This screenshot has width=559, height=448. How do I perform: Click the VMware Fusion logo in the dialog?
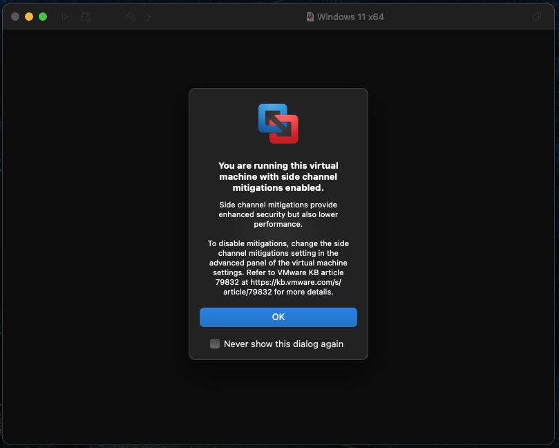pyautogui.click(x=278, y=124)
